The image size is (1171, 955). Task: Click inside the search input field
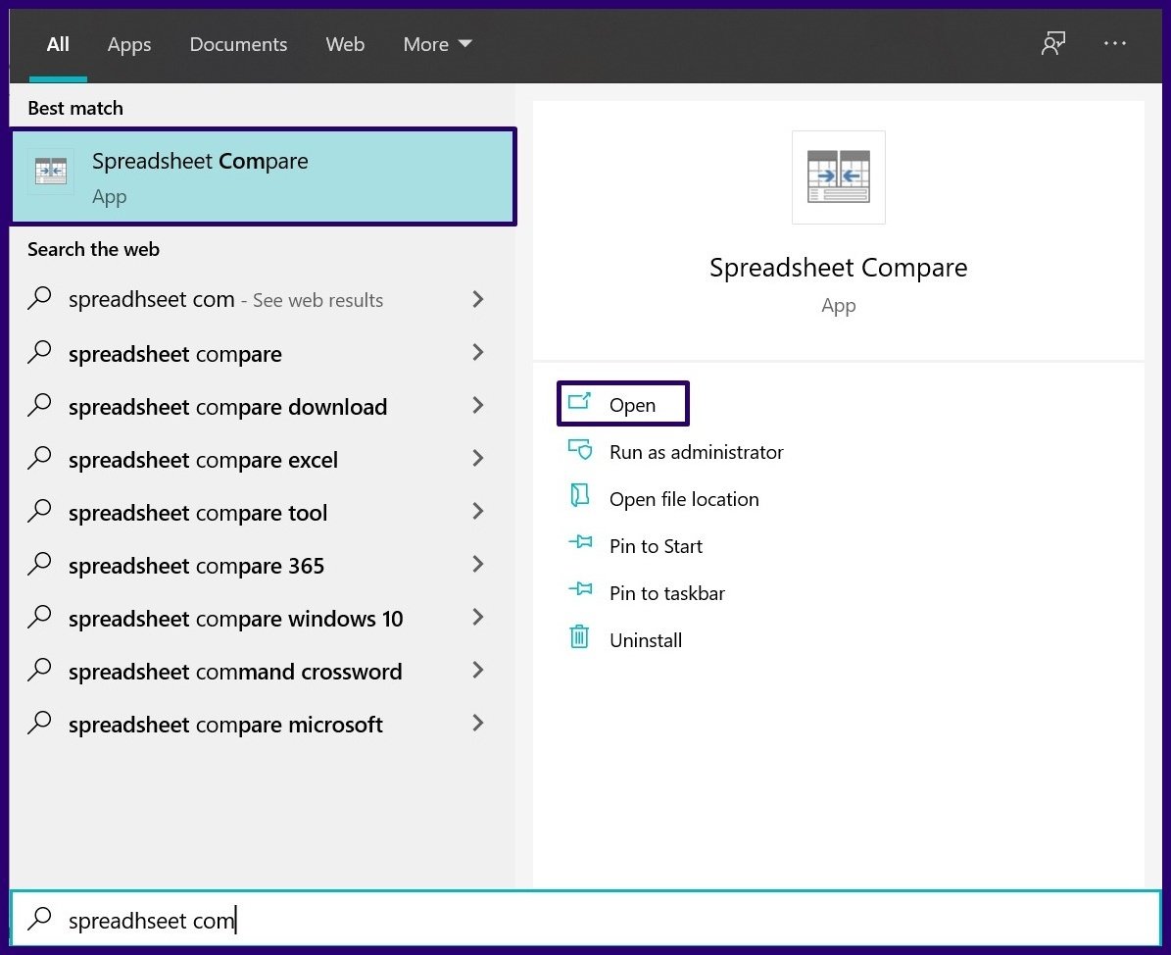pyautogui.click(x=294, y=920)
